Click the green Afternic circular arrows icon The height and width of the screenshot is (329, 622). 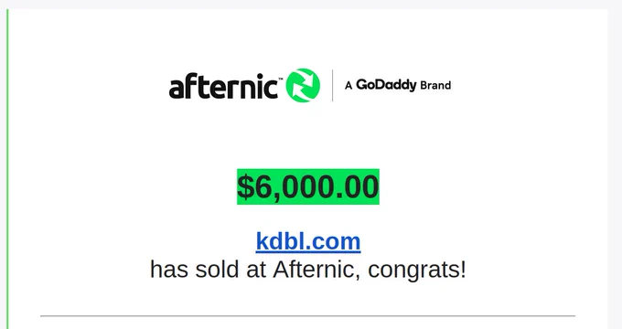(303, 85)
